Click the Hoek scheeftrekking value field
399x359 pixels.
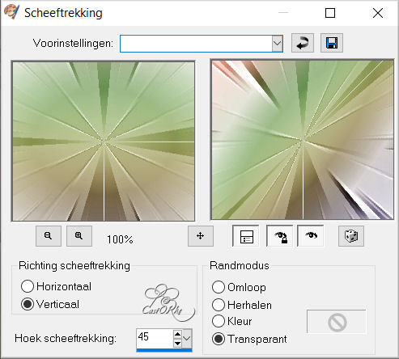tap(155, 338)
